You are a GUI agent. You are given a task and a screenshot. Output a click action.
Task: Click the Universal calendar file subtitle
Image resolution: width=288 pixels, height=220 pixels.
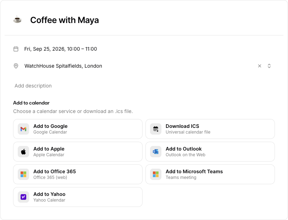coord(188,132)
